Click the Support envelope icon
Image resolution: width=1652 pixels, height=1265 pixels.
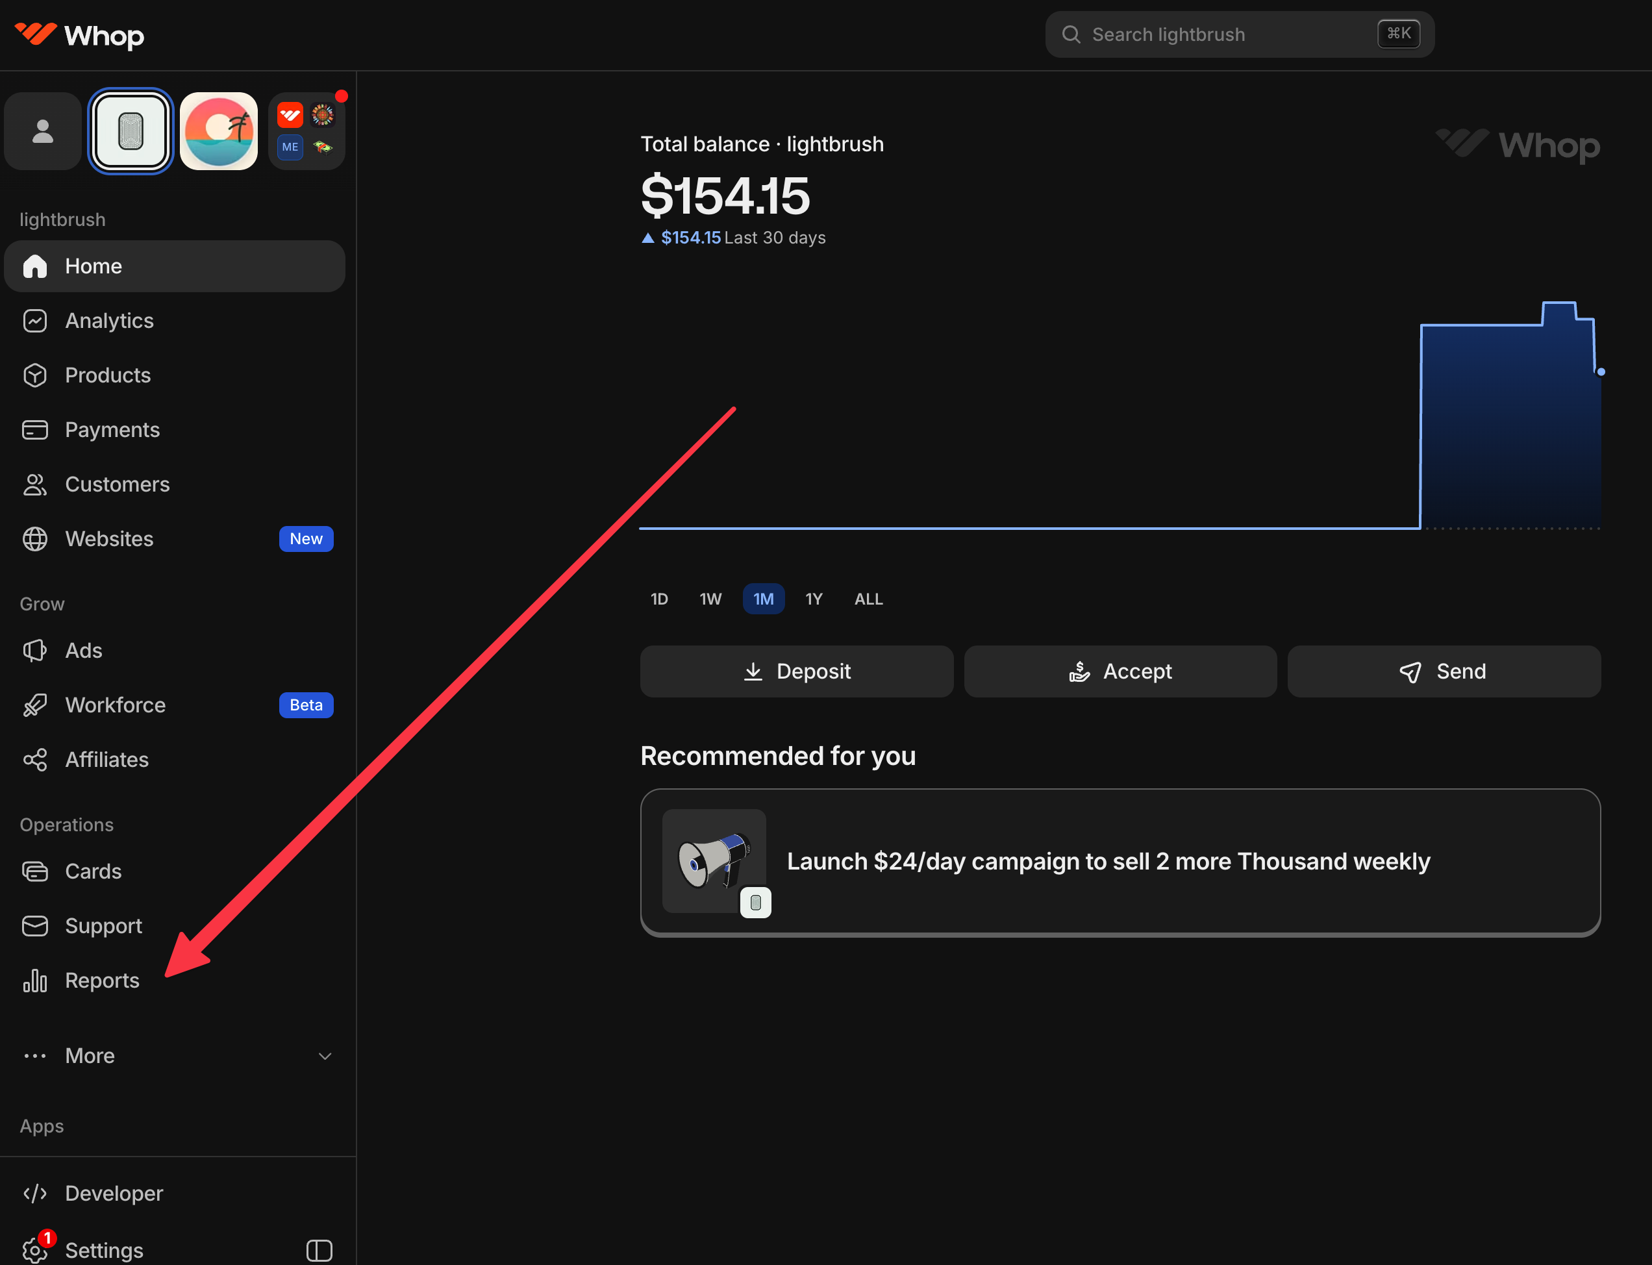click(x=34, y=925)
